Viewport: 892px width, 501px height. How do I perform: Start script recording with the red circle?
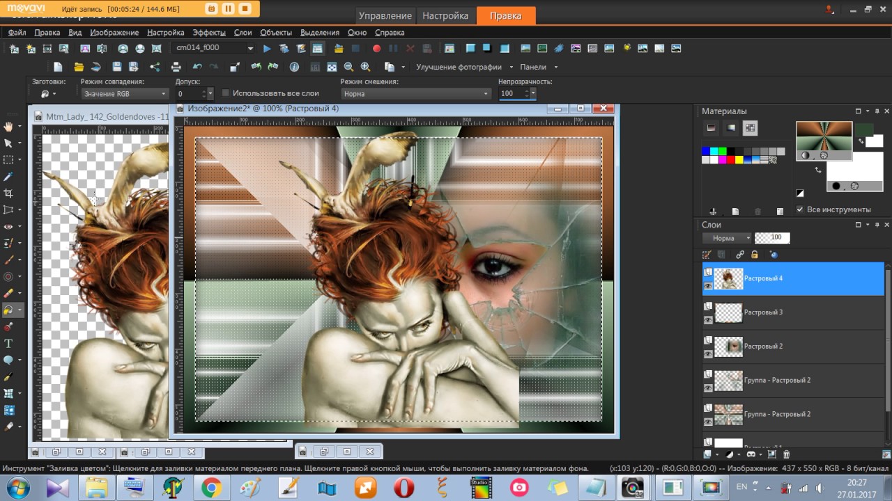[x=376, y=49]
